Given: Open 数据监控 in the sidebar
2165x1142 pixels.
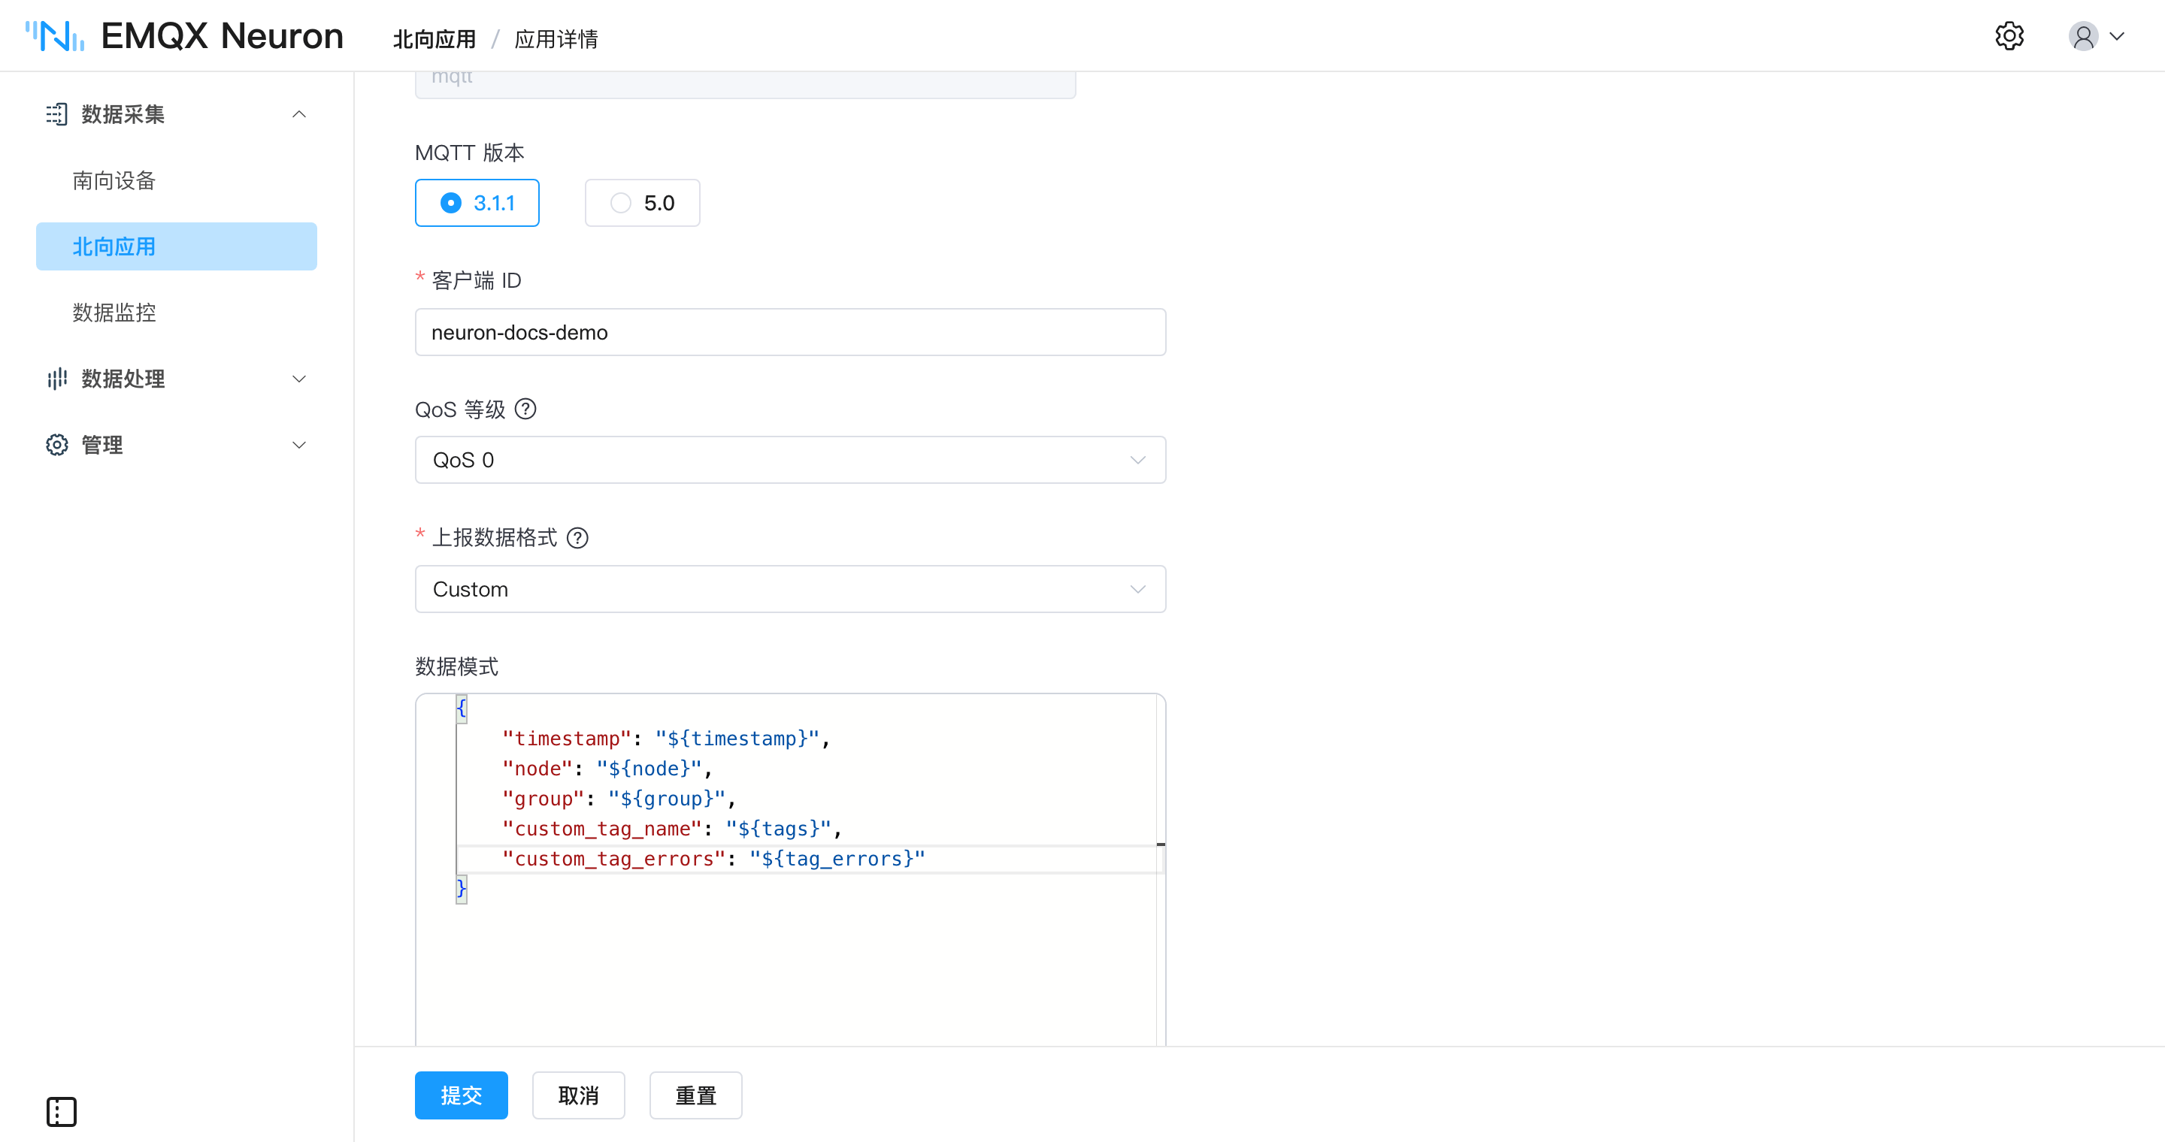Looking at the screenshot, I should point(114,313).
